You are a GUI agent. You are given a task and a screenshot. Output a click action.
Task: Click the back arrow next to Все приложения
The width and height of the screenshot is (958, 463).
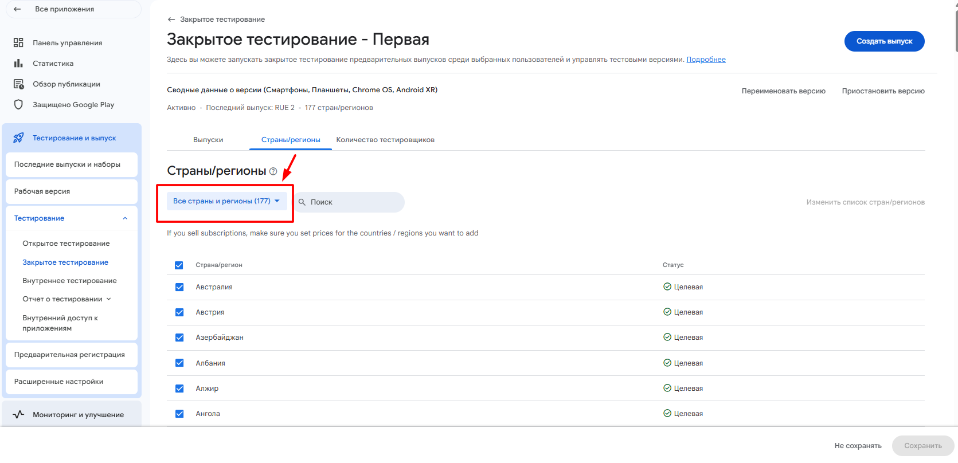tap(17, 9)
